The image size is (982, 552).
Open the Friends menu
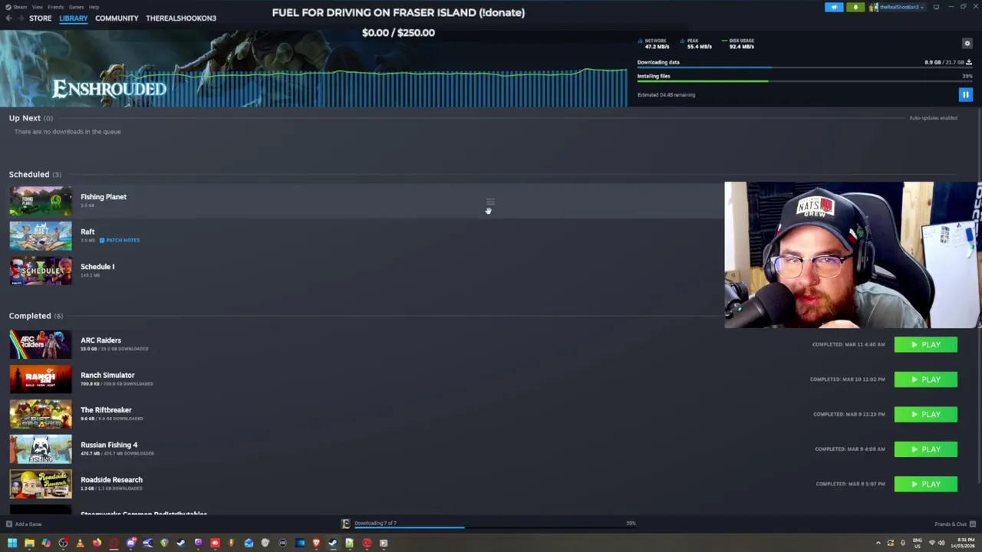coord(55,7)
